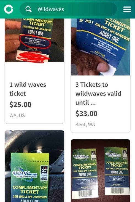Open the red-circled ticket photo listing

(34, 40)
